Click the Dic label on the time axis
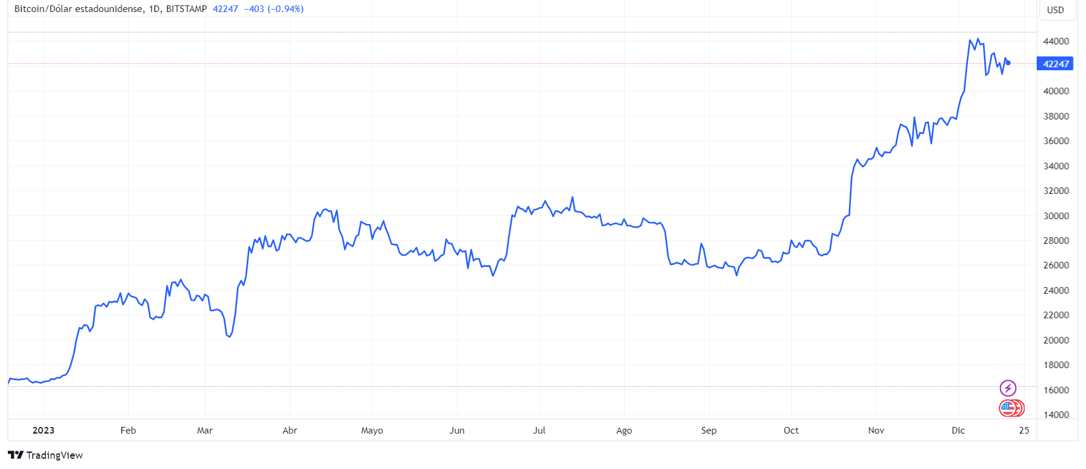The width and height of the screenshot is (1086, 469). tap(958, 430)
